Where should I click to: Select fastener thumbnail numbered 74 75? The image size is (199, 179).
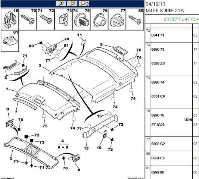click(x=81, y=19)
